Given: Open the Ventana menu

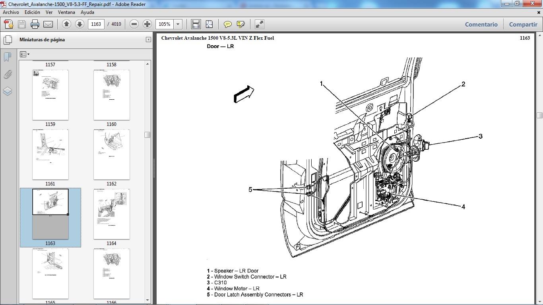Looking at the screenshot, I should 66,12.
